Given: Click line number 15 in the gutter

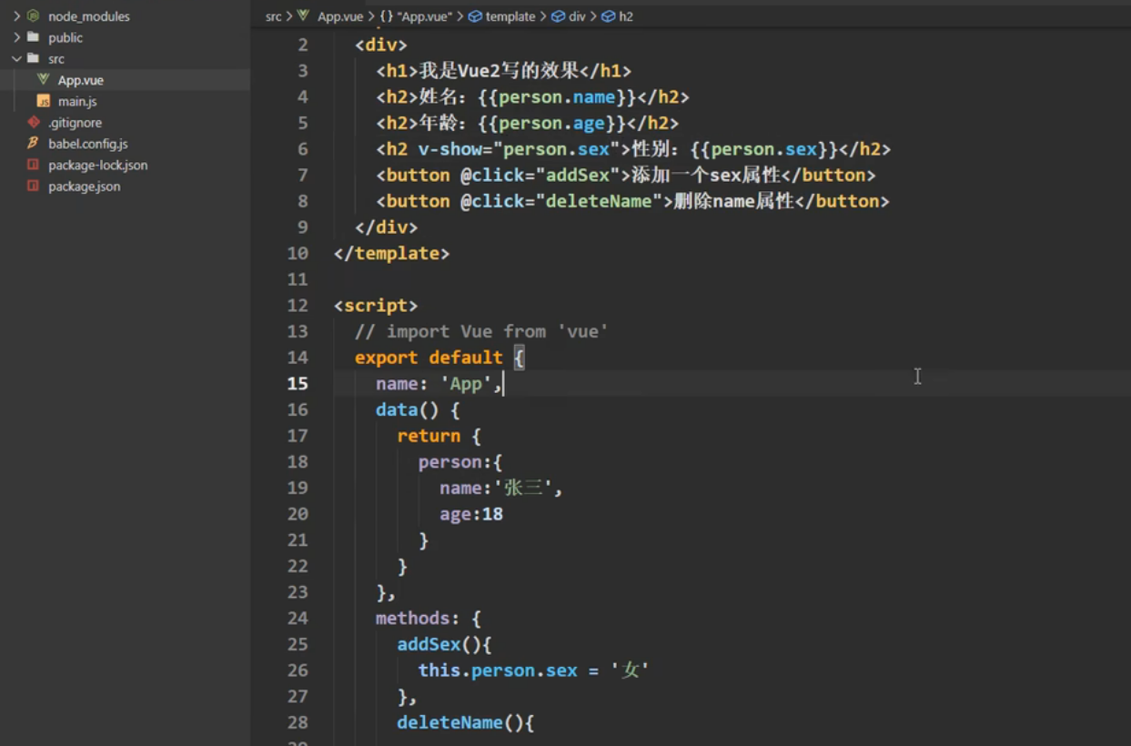Looking at the screenshot, I should pos(298,383).
